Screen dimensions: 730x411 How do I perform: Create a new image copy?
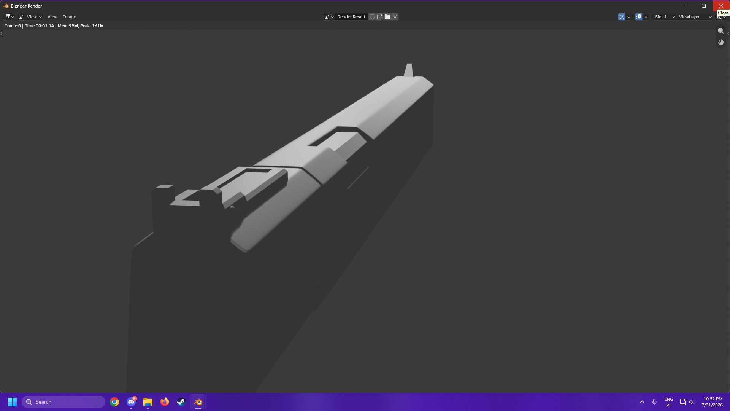(x=379, y=17)
